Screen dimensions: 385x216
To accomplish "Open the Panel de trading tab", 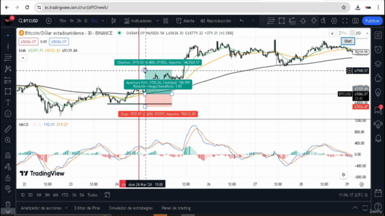I will [x=176, y=208].
